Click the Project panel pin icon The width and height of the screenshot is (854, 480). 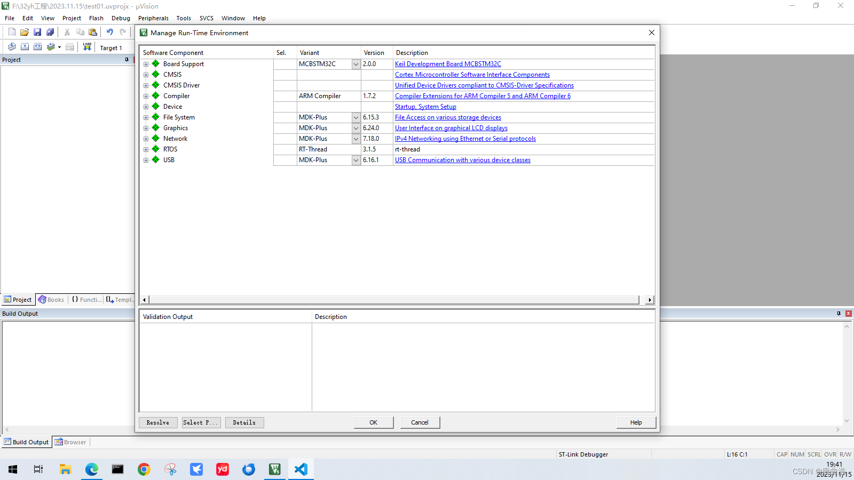[126, 60]
